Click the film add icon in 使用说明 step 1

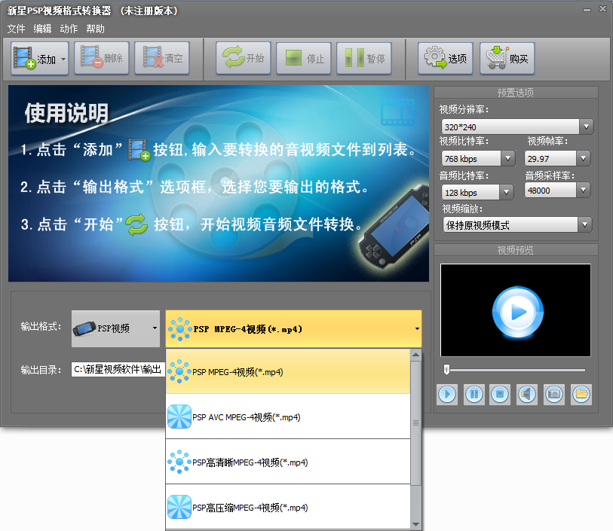(x=139, y=150)
